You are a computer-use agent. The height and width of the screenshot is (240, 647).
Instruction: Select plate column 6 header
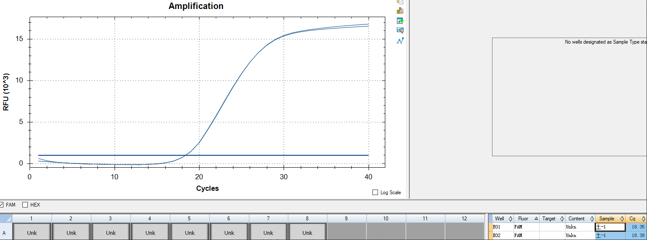click(229, 219)
